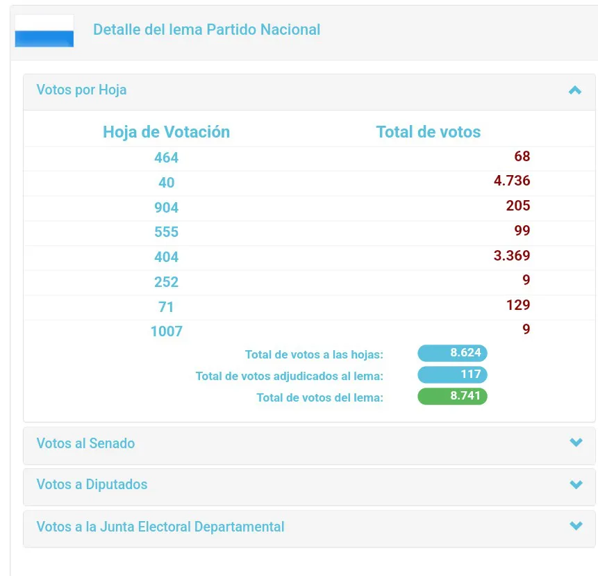Screen dimensions: 598x576
Task: Select hoja de votación 904
Action: (166, 208)
